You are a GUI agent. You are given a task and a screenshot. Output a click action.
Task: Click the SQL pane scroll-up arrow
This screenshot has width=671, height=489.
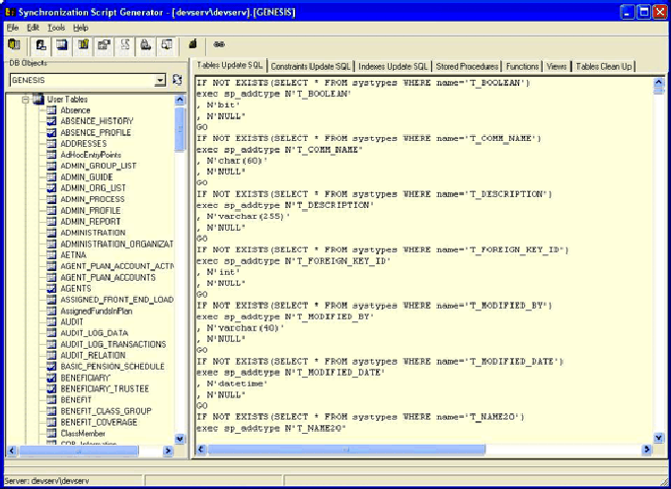point(658,83)
